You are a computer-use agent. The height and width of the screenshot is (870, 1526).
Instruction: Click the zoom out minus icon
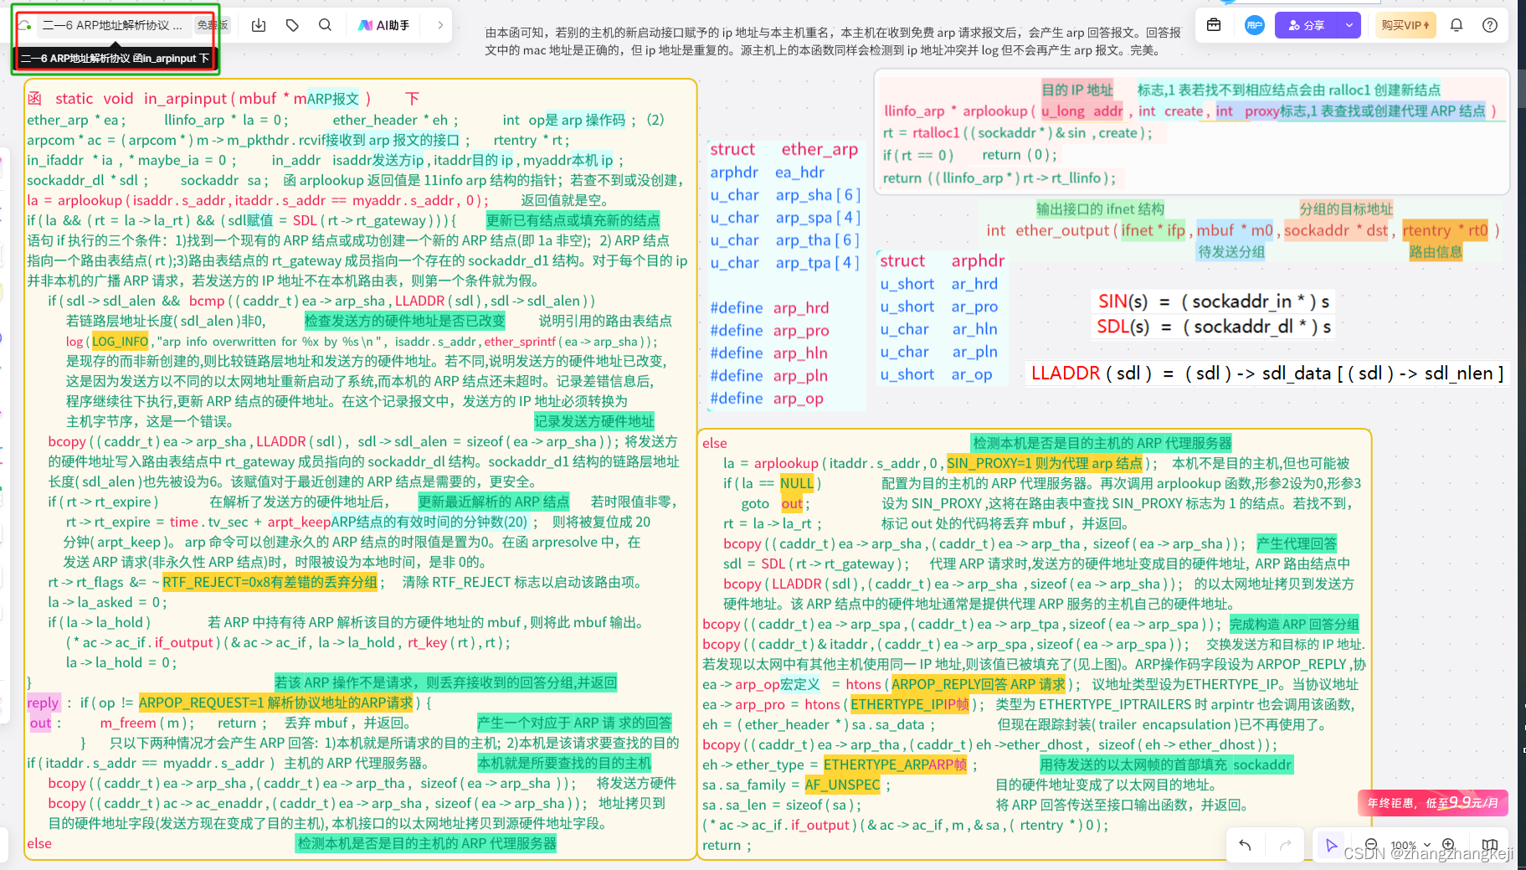tap(1371, 844)
